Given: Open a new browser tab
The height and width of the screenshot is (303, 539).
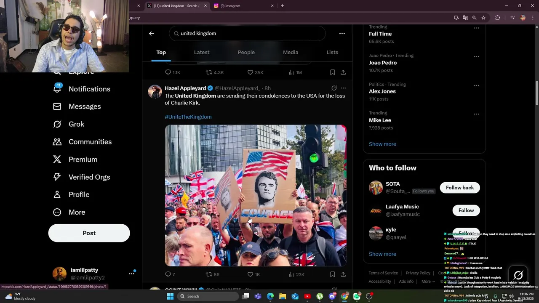Looking at the screenshot, I should 282,6.
